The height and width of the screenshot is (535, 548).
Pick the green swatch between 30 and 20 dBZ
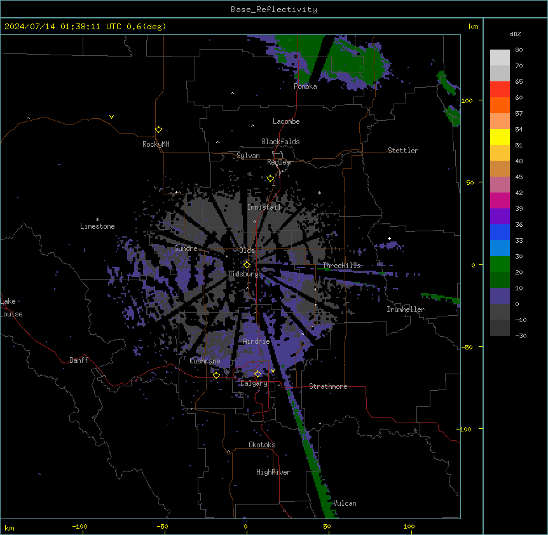500,264
